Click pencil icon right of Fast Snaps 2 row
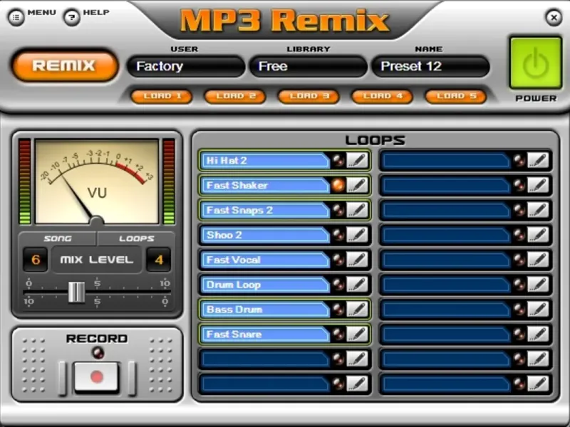The height and width of the screenshot is (427, 570). click(x=538, y=210)
